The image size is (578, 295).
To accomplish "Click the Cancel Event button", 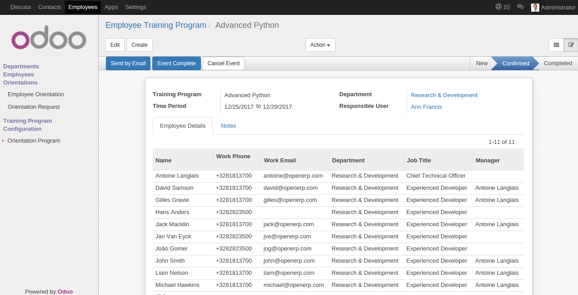I will 223,63.
